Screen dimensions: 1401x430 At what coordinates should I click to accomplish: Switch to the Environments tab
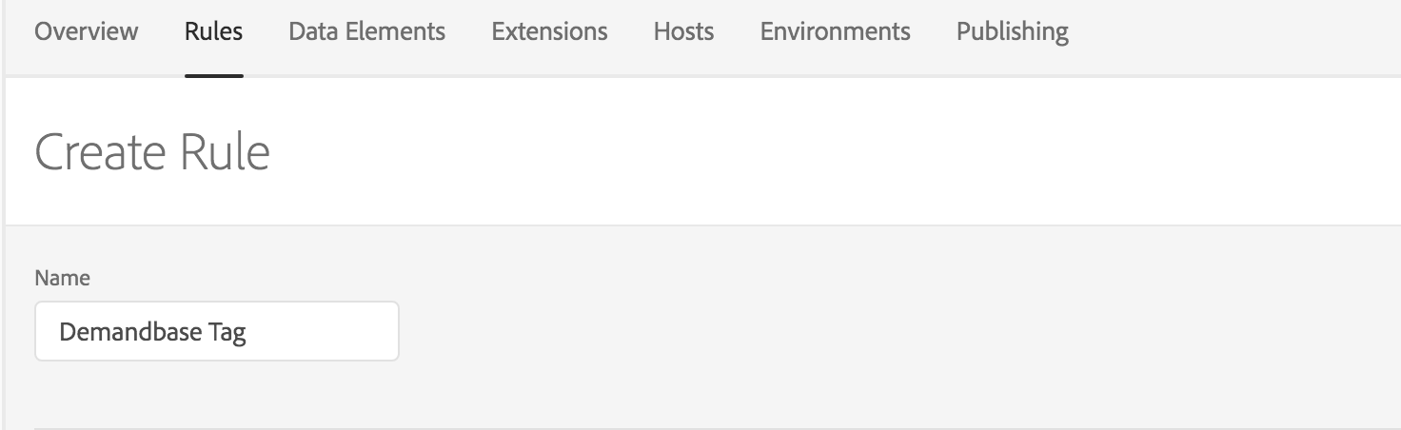(x=835, y=31)
